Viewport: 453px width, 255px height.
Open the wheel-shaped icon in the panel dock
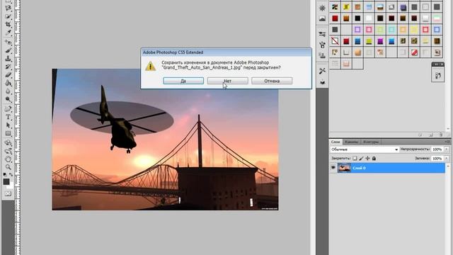click(322, 8)
